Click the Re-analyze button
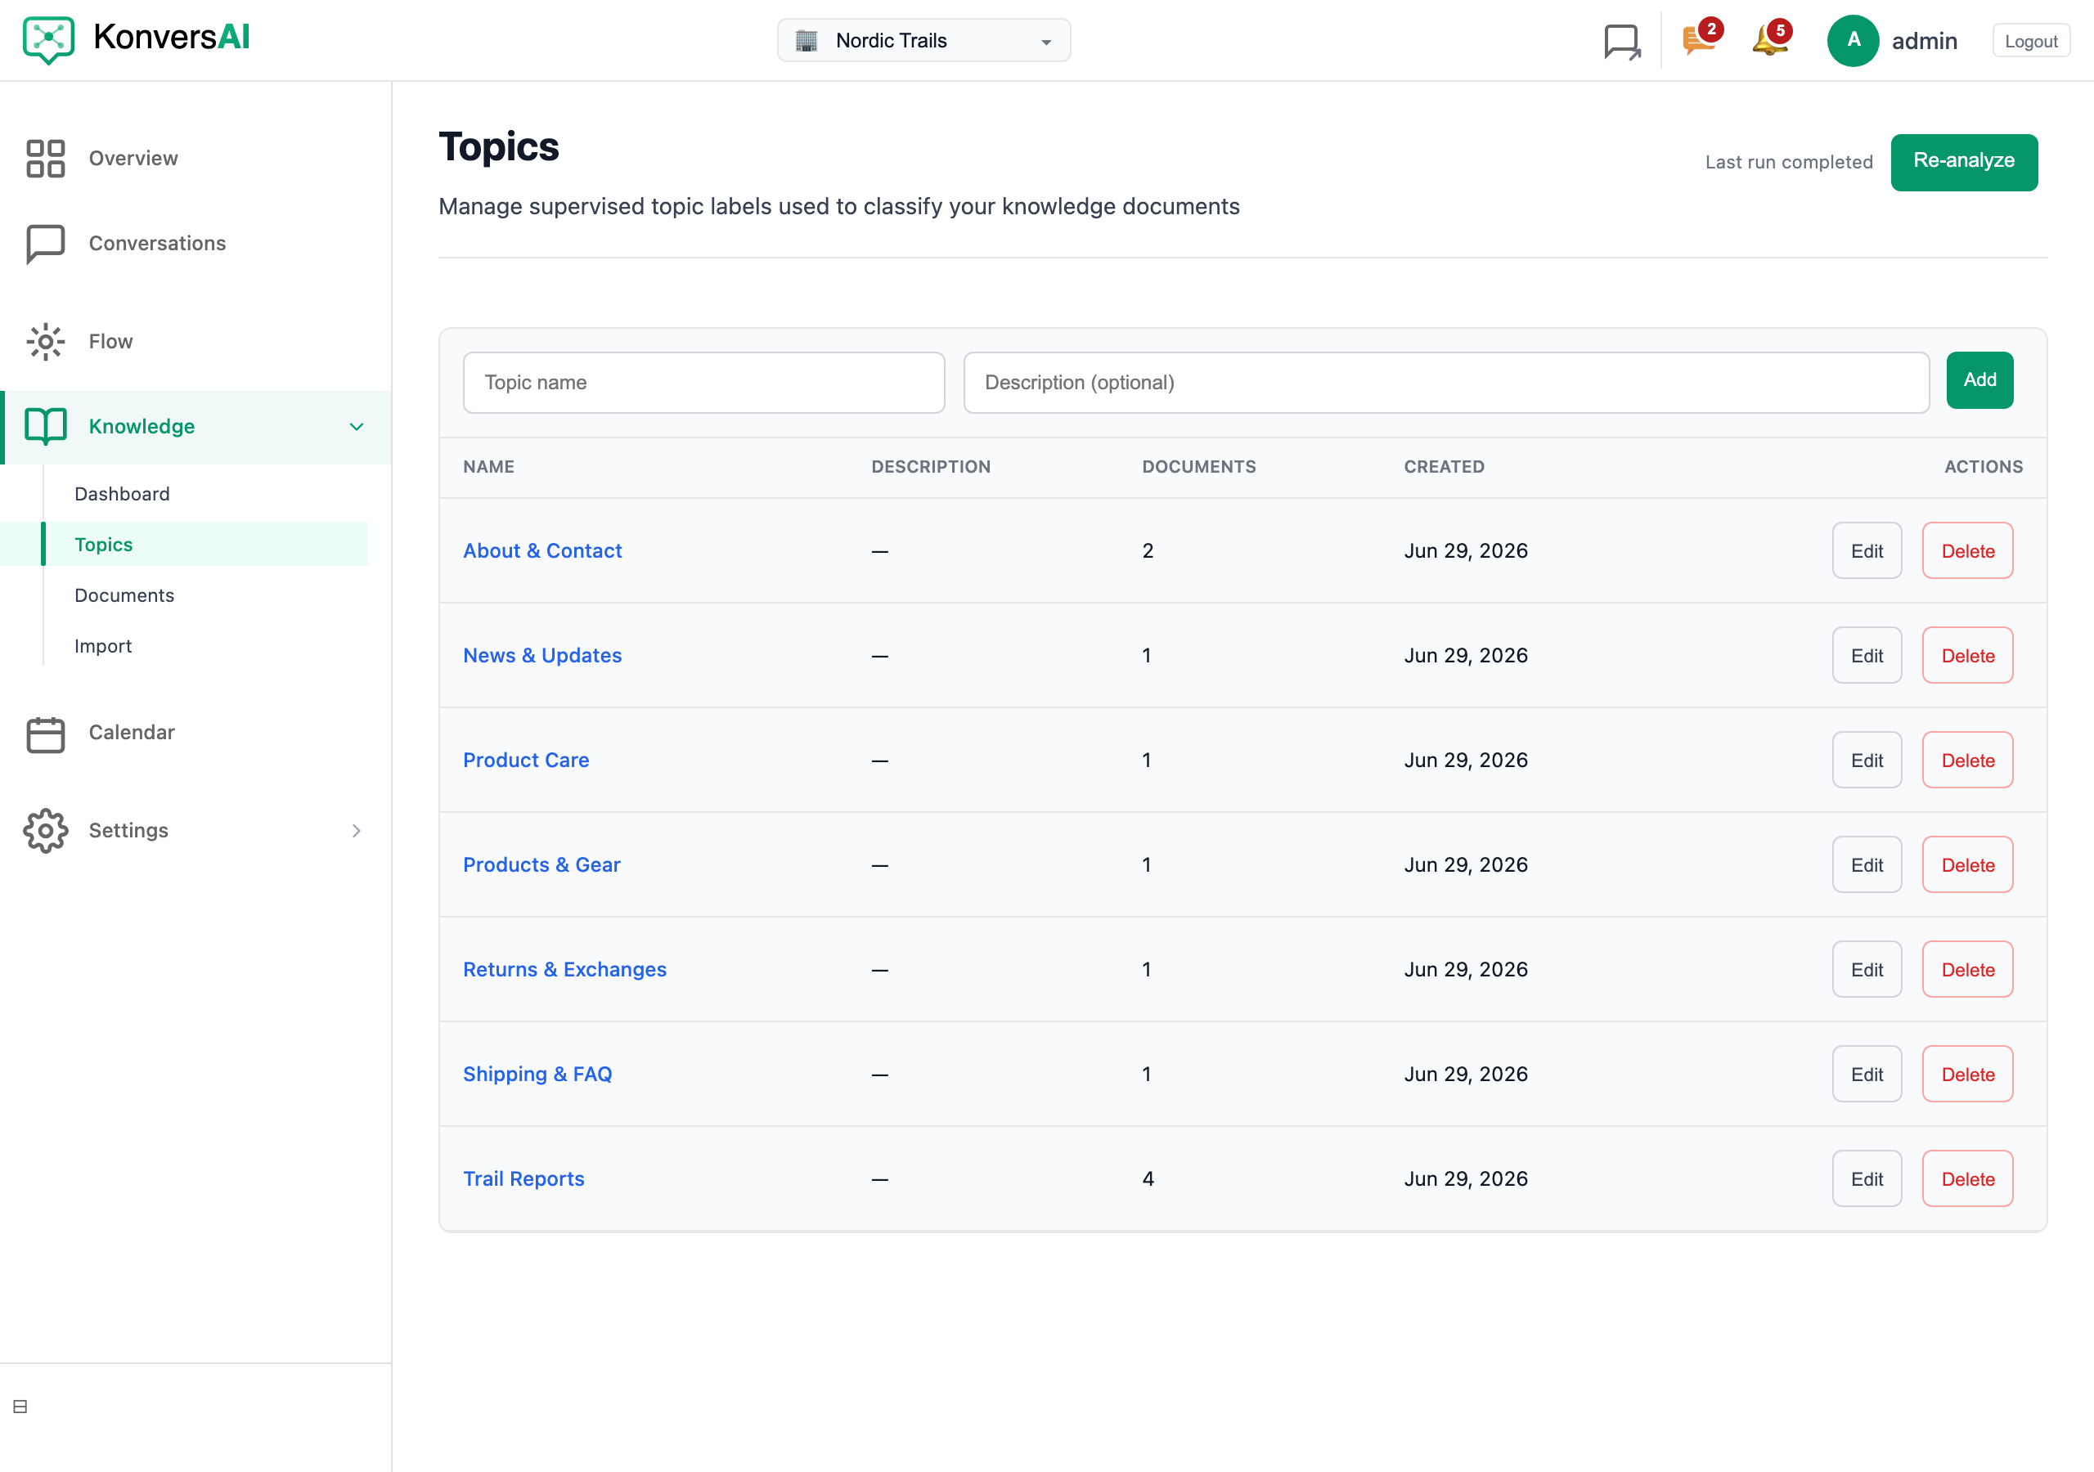2094x1472 pixels. point(1964,161)
